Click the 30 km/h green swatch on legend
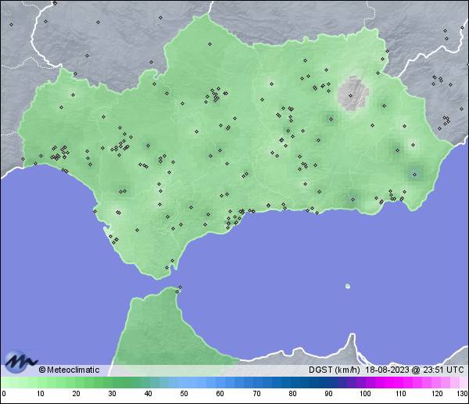469x404 pixels. pos(112,383)
